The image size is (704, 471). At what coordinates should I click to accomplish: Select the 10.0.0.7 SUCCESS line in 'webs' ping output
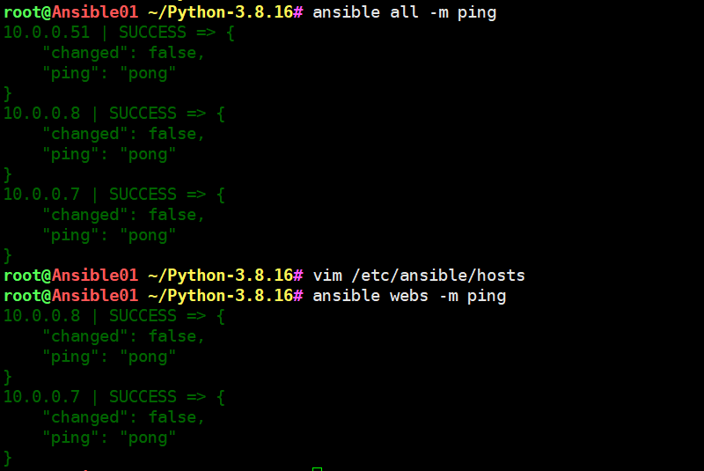click(114, 397)
